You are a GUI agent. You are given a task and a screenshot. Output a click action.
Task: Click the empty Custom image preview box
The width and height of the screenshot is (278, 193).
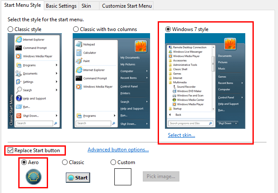[x=123, y=177]
